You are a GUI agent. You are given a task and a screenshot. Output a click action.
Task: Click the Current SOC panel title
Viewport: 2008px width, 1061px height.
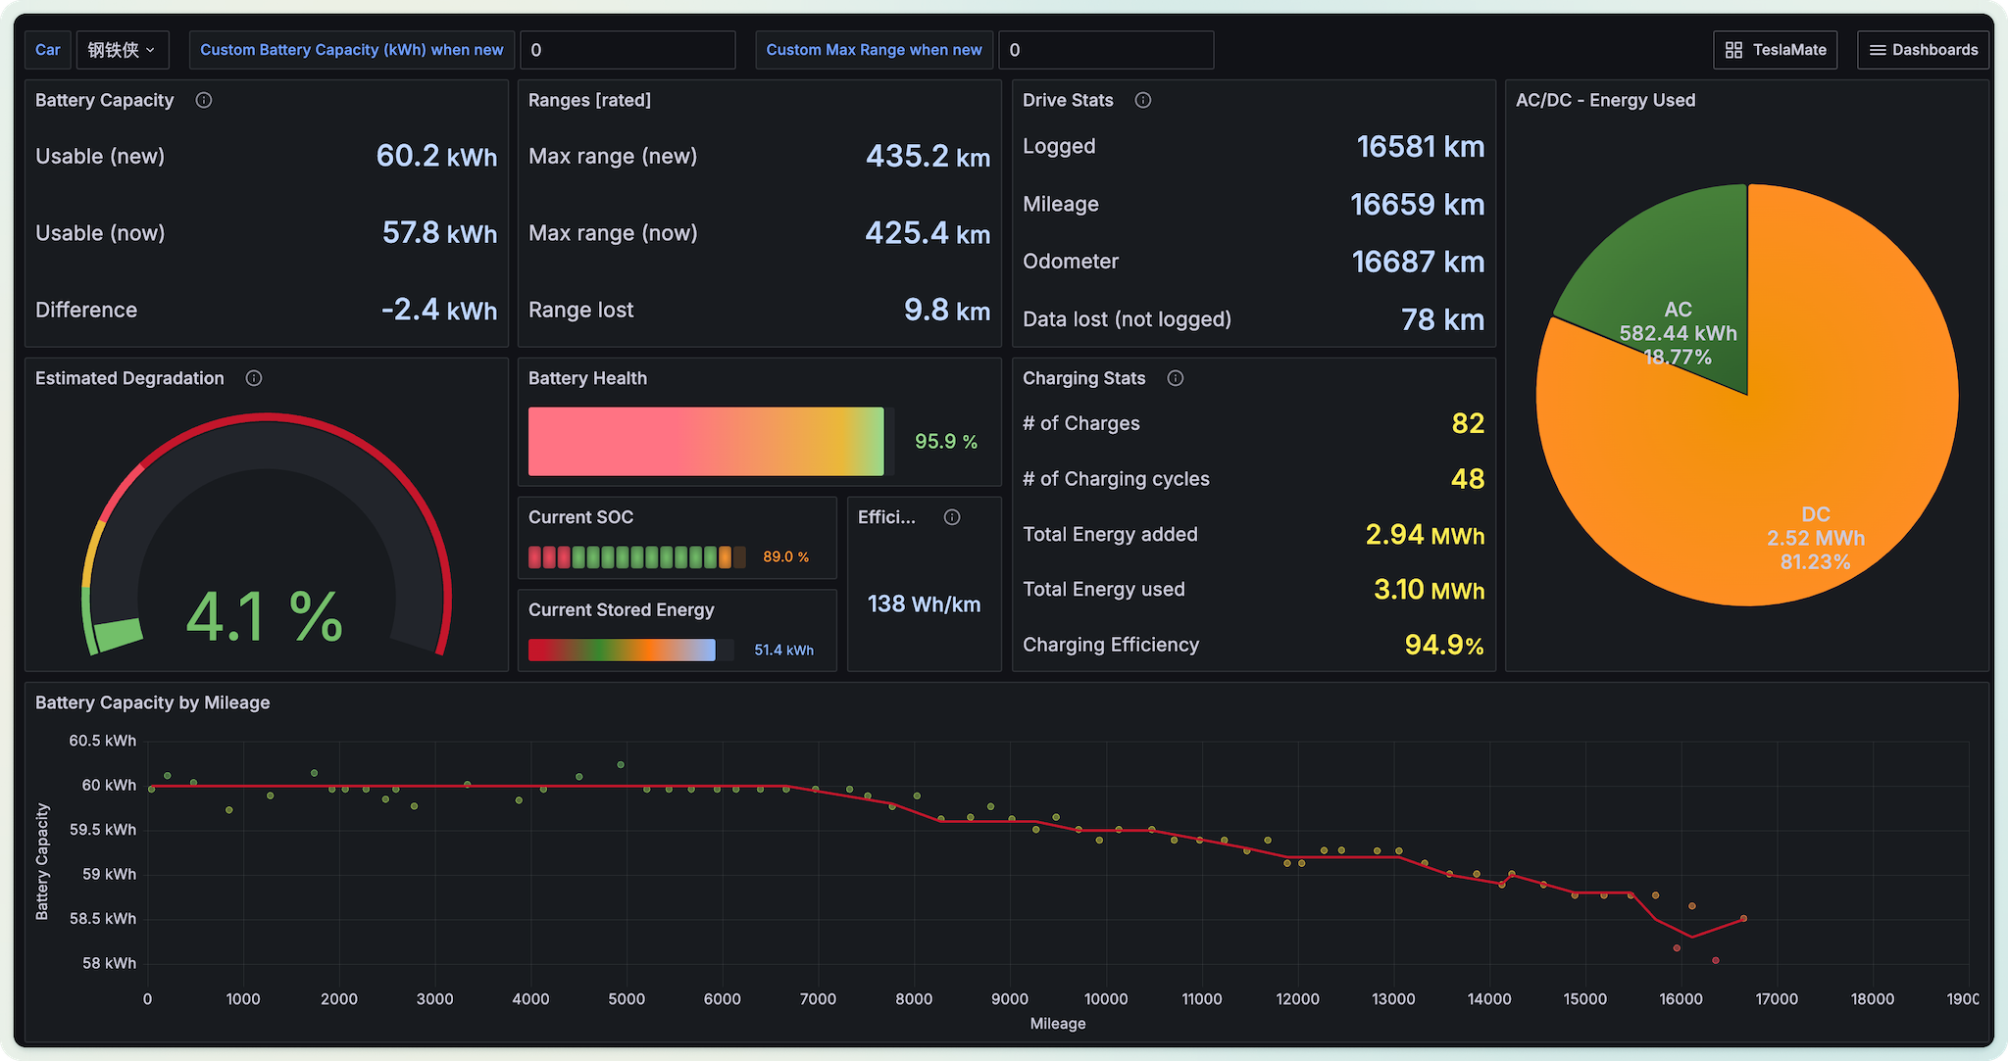pyautogui.click(x=580, y=517)
